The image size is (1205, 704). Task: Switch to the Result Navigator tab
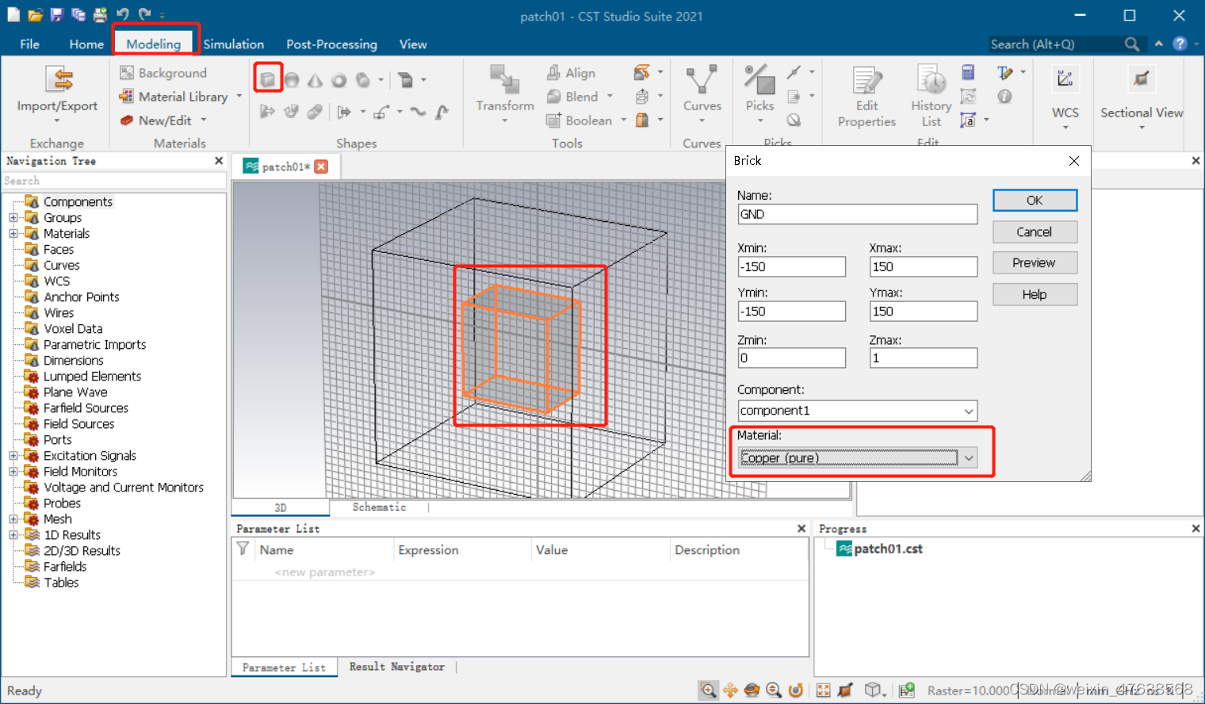tap(397, 667)
